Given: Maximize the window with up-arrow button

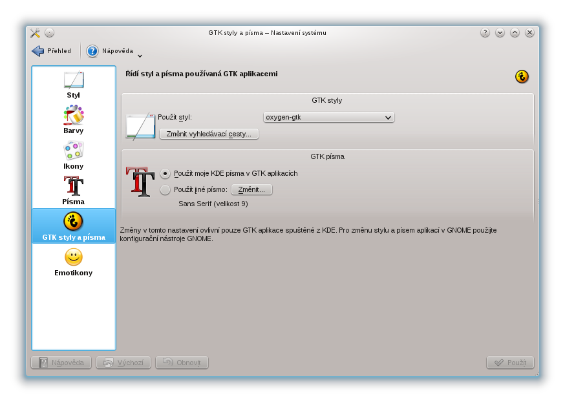Looking at the screenshot, I should (515, 33).
